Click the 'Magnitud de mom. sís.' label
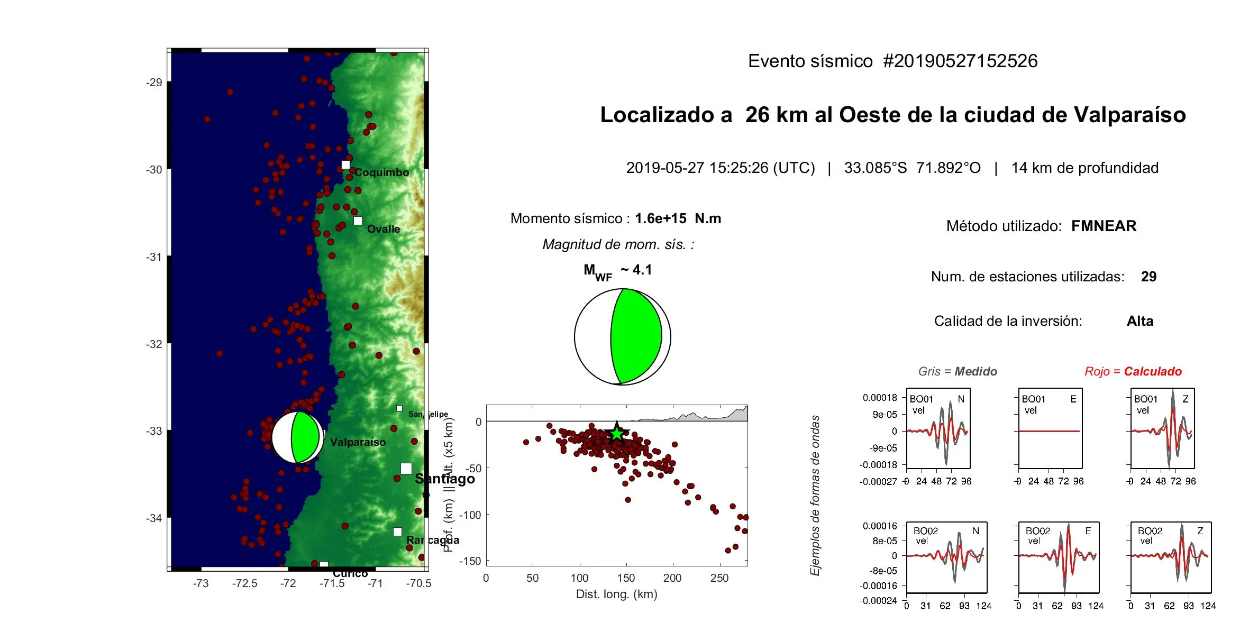1258x641 pixels. point(618,244)
